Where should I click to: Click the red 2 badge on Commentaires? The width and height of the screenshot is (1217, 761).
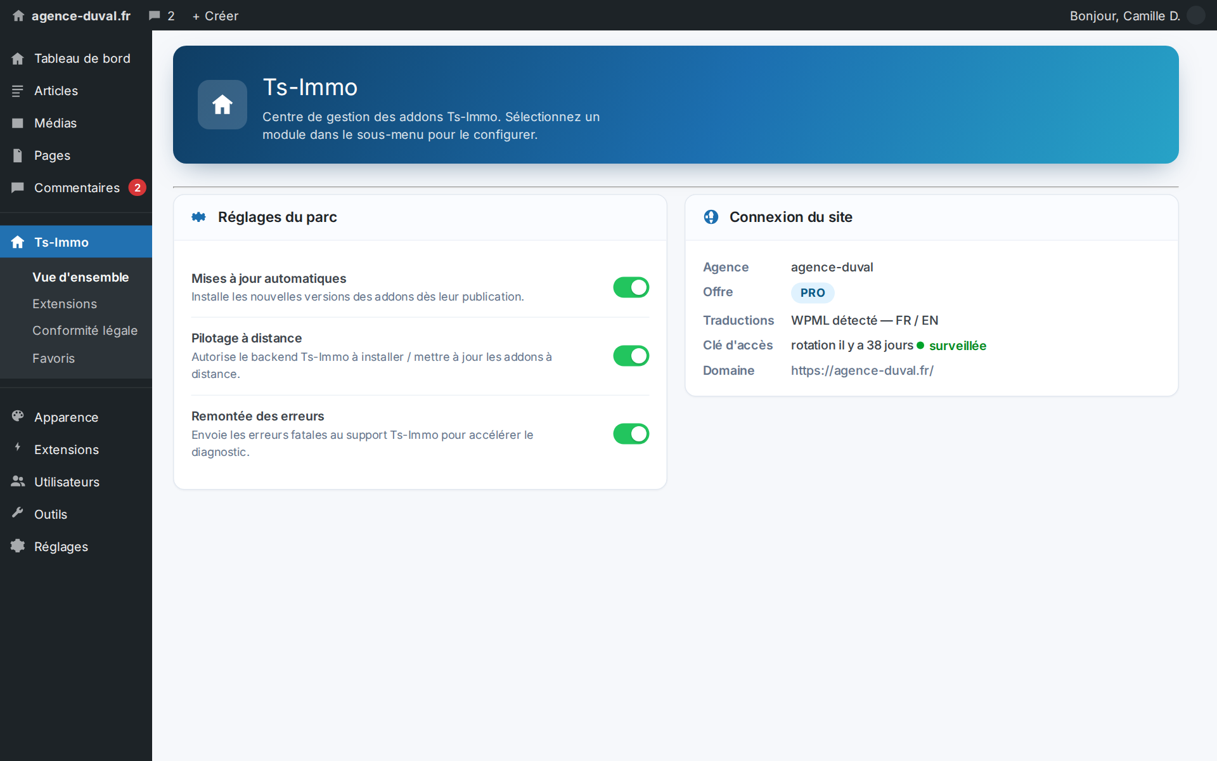pos(138,188)
